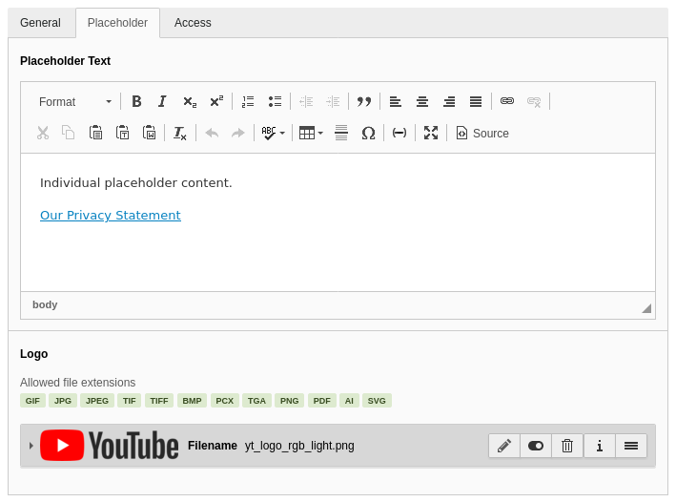The width and height of the screenshot is (676, 502).
Task: Maximize the editor
Action: point(431,133)
